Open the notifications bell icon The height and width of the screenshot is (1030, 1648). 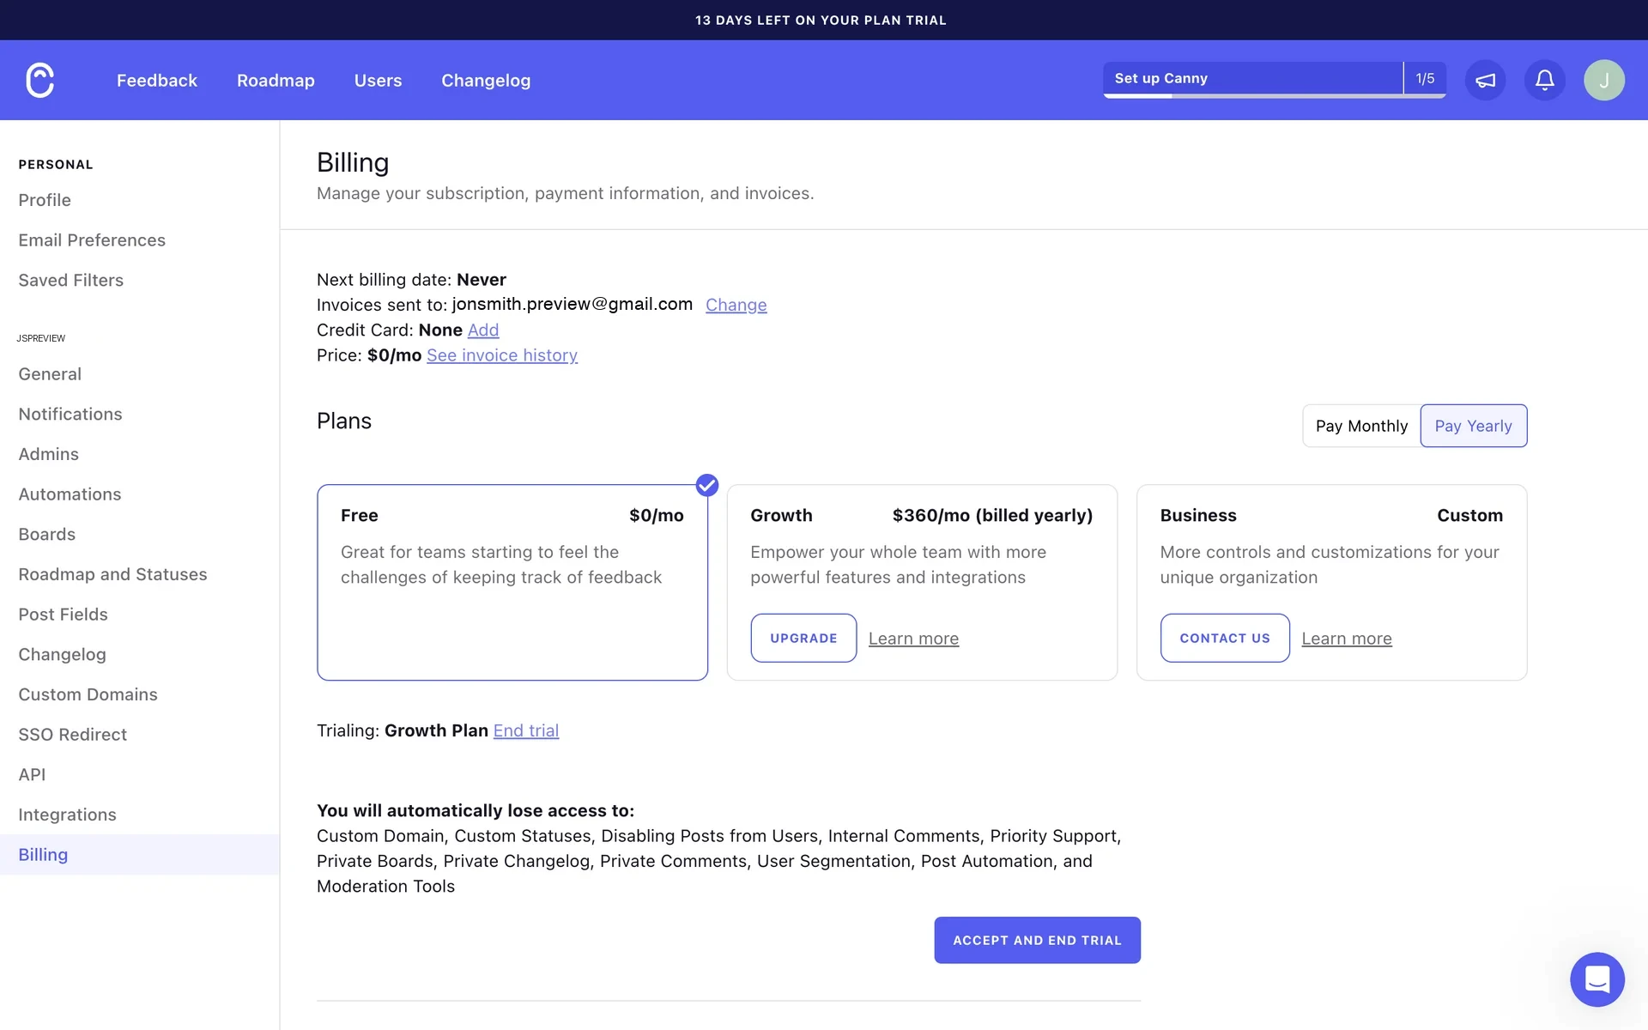[x=1544, y=80]
